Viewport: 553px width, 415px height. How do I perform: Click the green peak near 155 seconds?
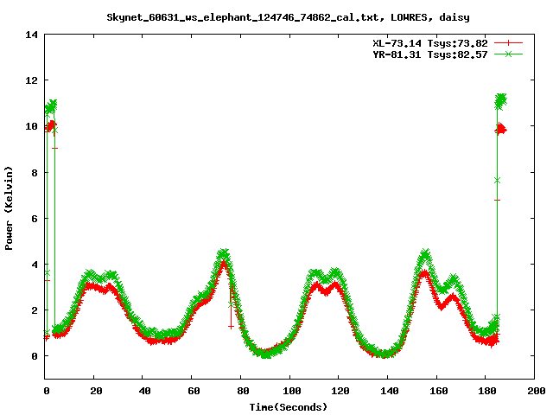pyautogui.click(x=425, y=254)
